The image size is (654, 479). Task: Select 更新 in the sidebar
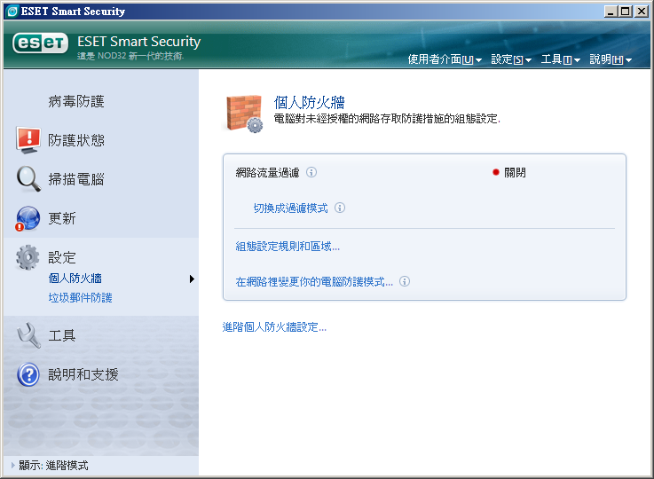pos(62,218)
